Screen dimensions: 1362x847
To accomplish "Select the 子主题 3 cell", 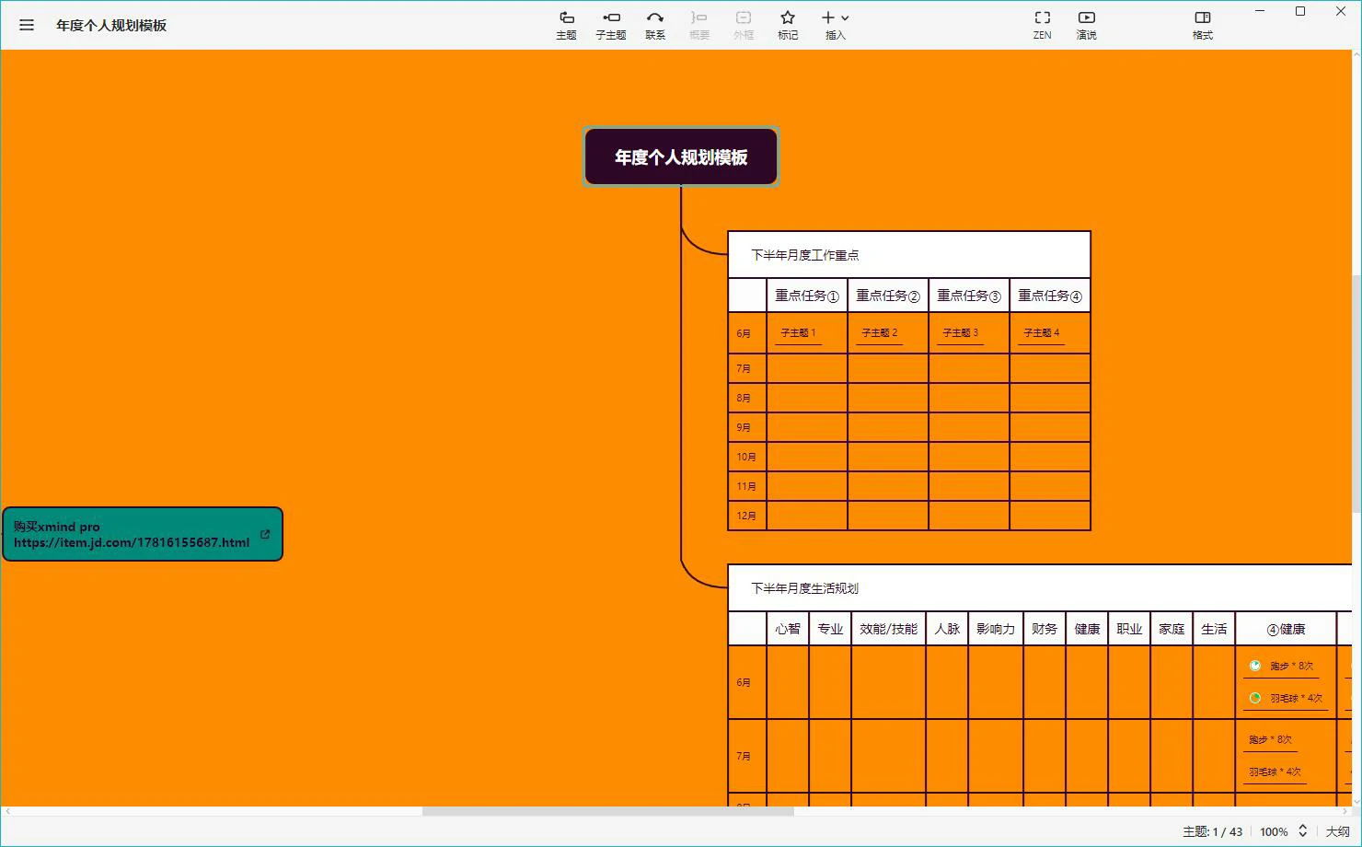I will click(x=961, y=333).
